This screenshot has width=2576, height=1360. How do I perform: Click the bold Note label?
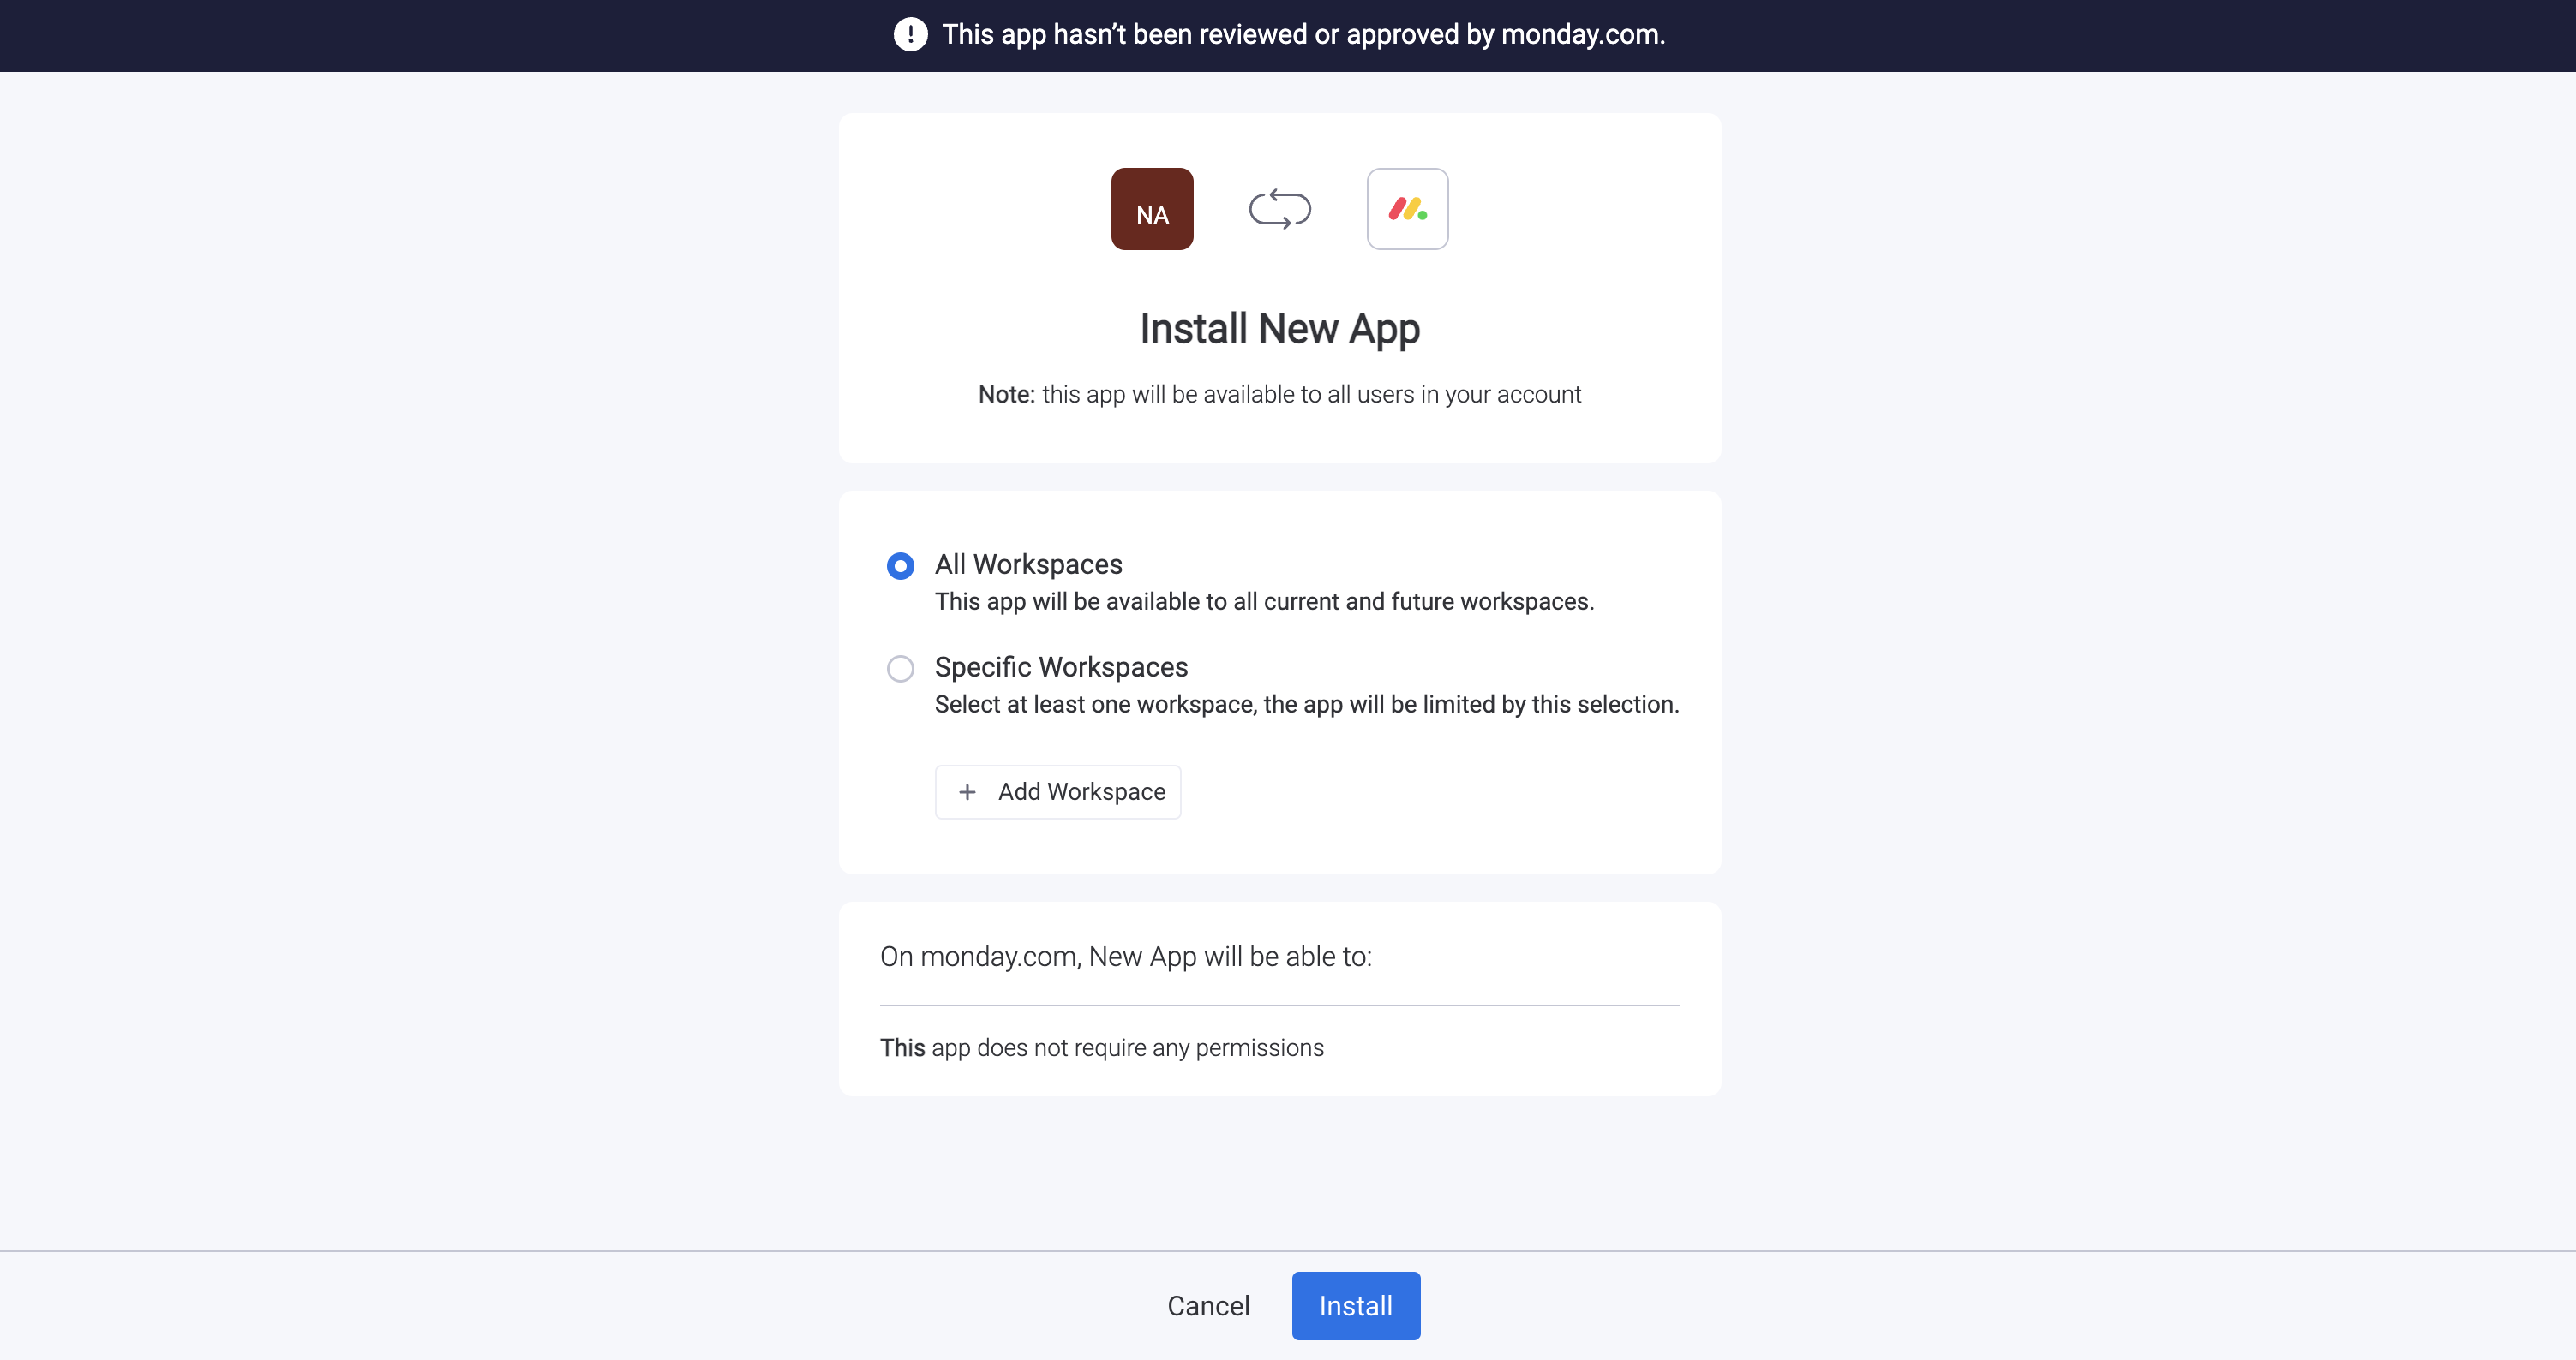(1006, 395)
